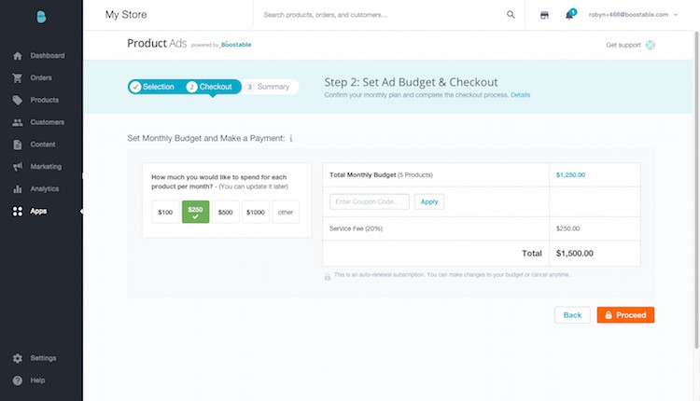This screenshot has width=700, height=401.
Task: Open Apps menu label
Action: click(38, 212)
